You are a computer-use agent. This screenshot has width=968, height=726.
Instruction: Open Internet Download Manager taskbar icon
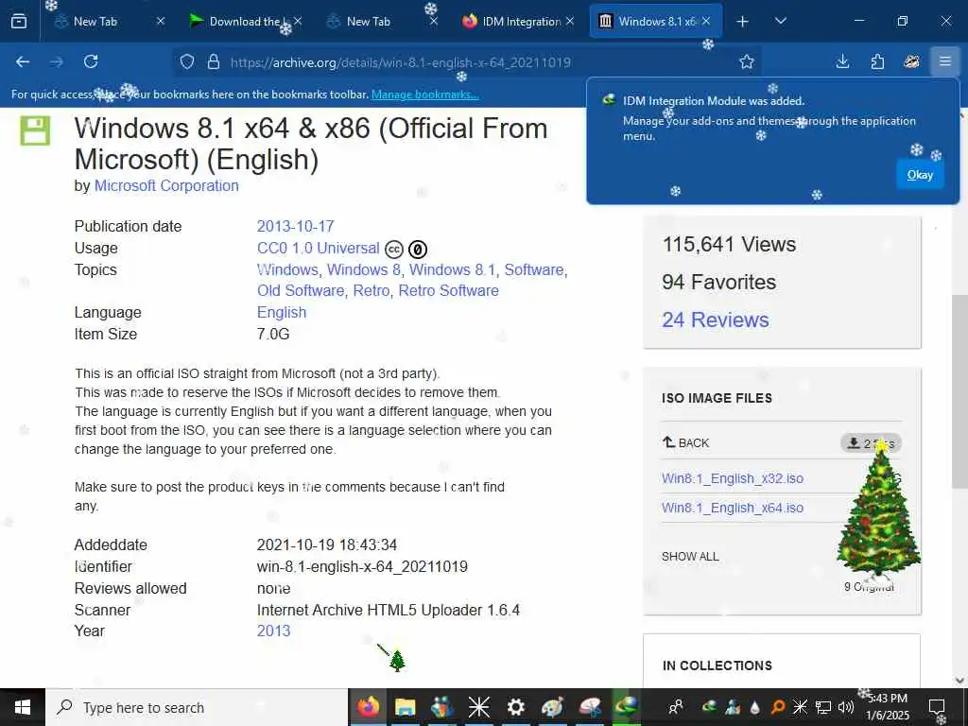pos(626,707)
